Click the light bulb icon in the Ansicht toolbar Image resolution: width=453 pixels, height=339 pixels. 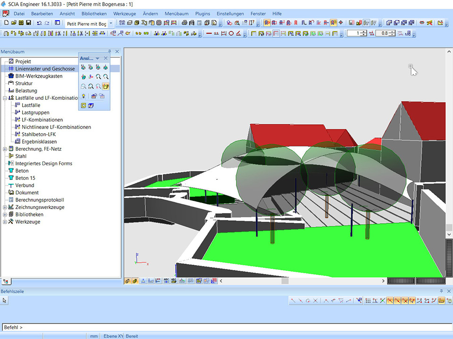click(83, 96)
